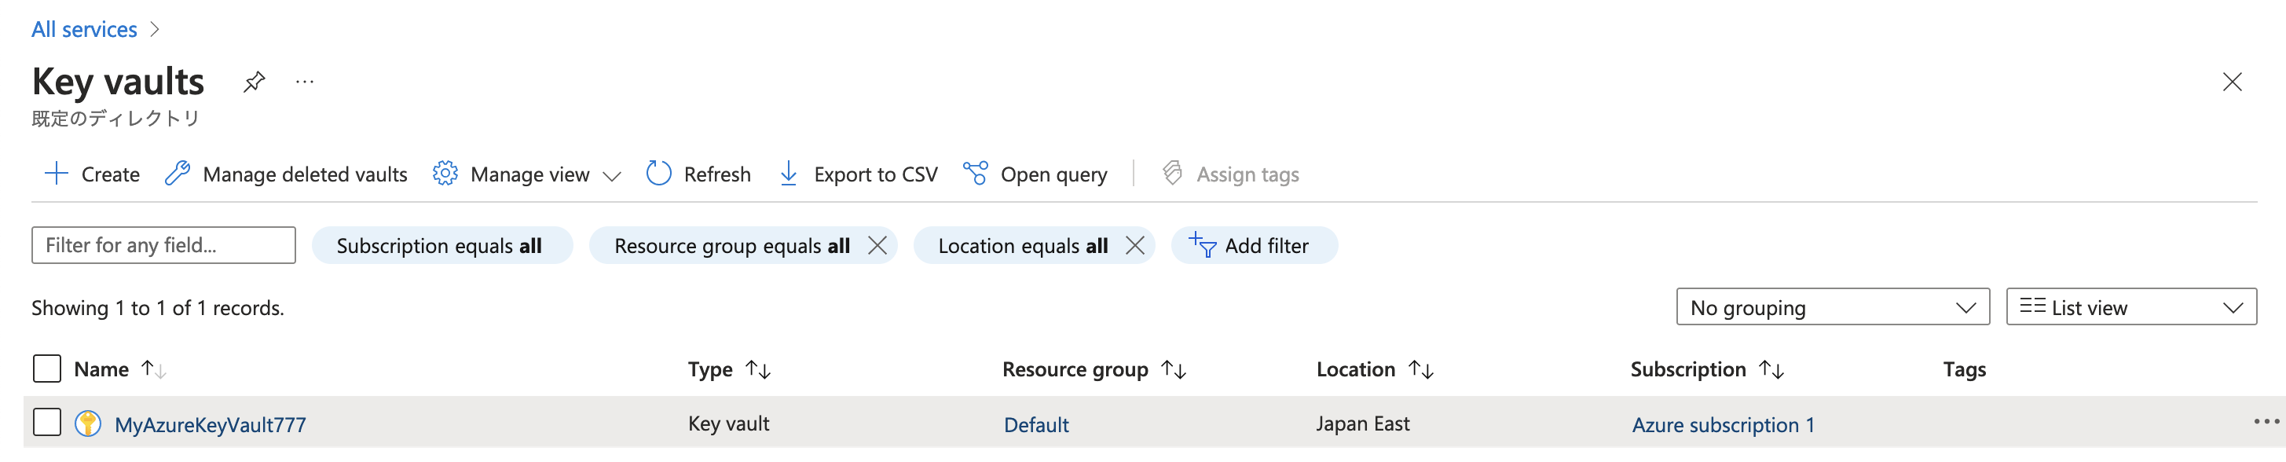2286x462 pixels.
Task: Remove the Location equals all filter
Action: [1134, 246]
